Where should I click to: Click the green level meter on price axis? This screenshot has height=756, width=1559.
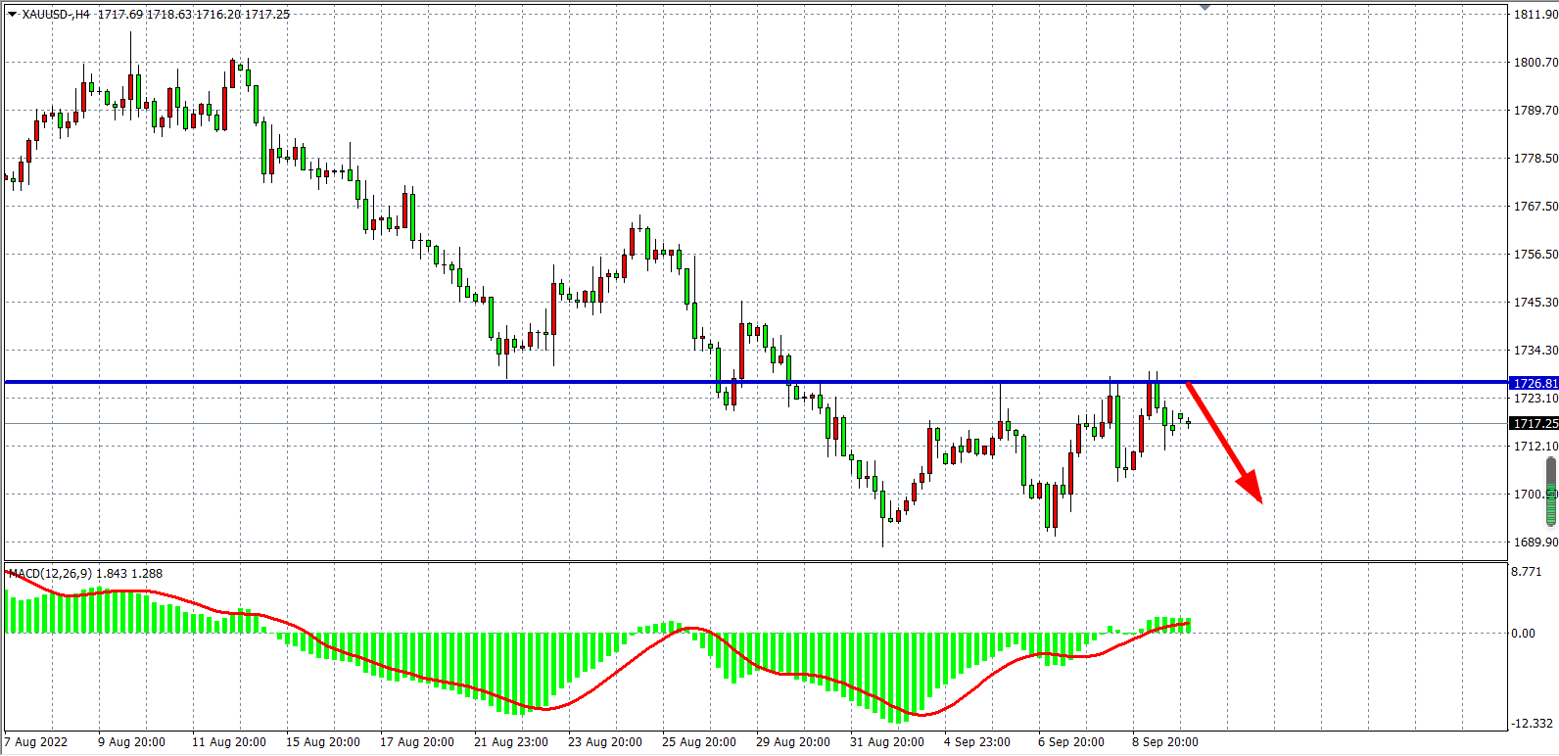coord(1551,492)
